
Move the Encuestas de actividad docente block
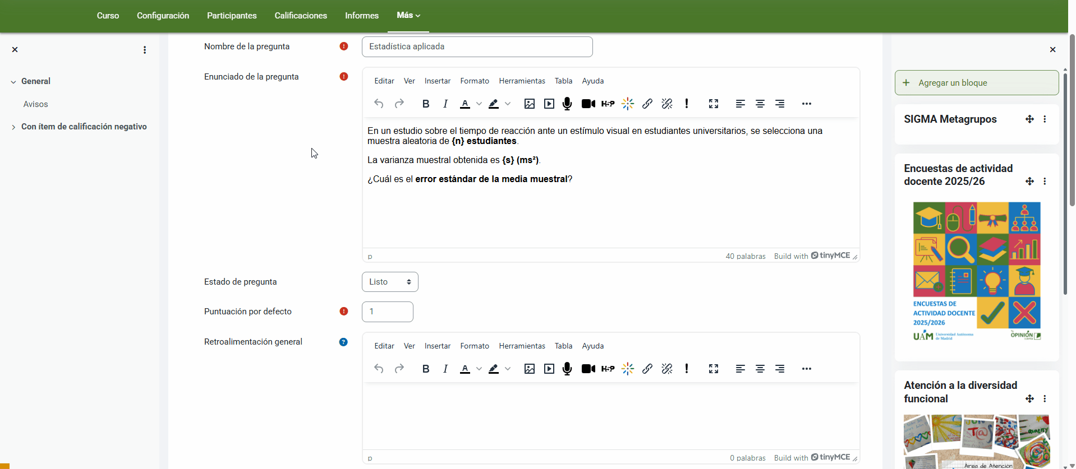1029,181
